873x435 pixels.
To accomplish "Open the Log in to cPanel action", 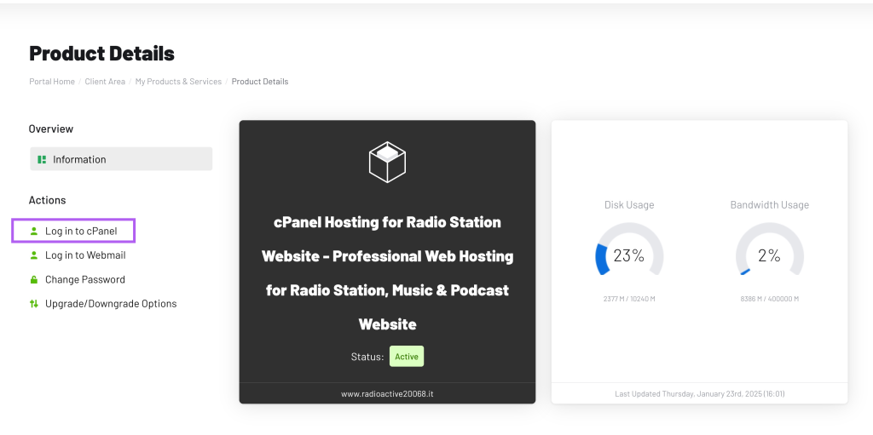I will click(x=81, y=231).
